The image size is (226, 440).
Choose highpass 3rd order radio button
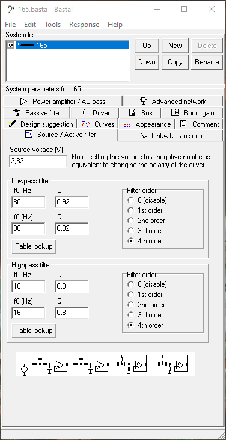130,315
